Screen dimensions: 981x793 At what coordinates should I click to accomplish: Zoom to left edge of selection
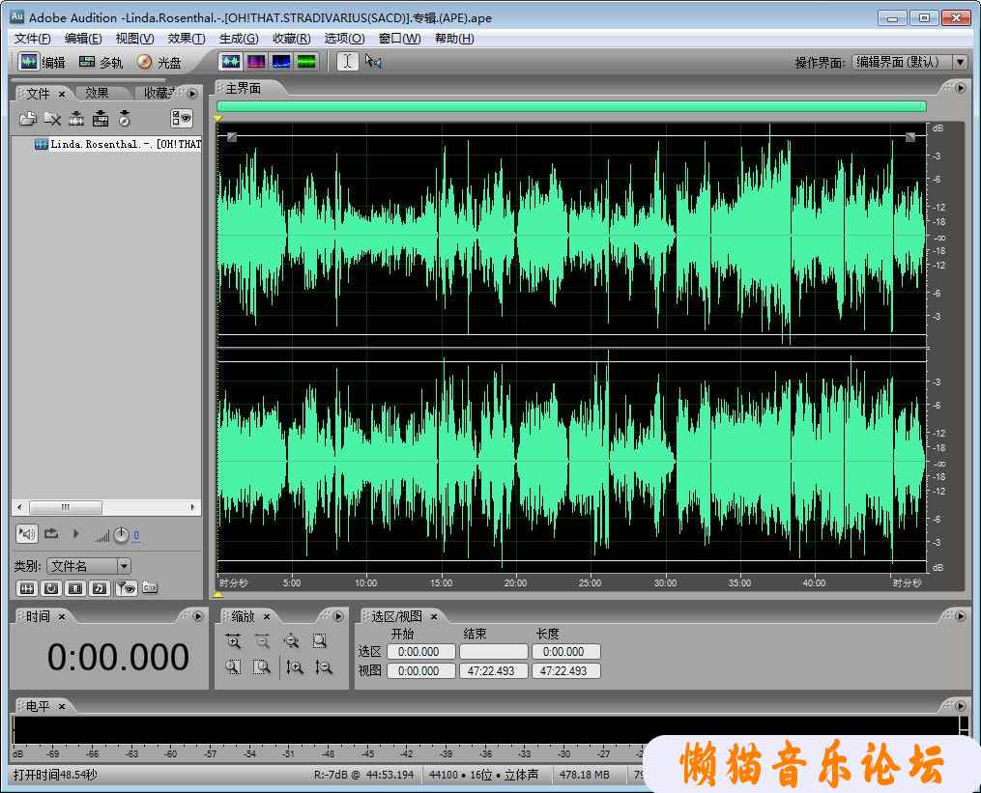(x=233, y=667)
